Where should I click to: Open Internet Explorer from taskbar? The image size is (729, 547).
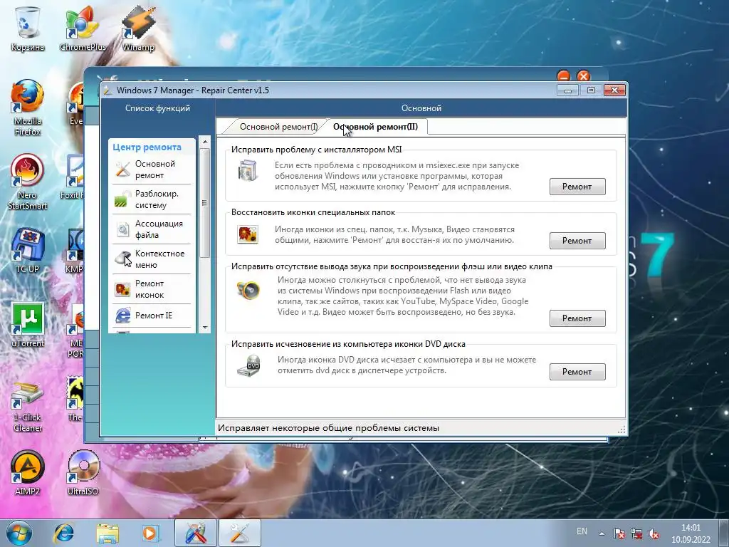[x=64, y=533]
